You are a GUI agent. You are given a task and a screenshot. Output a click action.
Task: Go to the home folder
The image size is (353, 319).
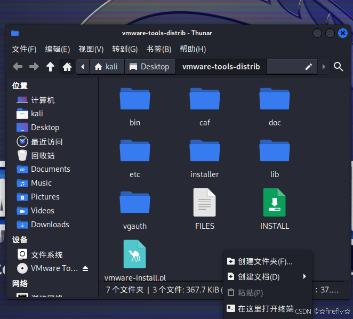click(x=67, y=67)
